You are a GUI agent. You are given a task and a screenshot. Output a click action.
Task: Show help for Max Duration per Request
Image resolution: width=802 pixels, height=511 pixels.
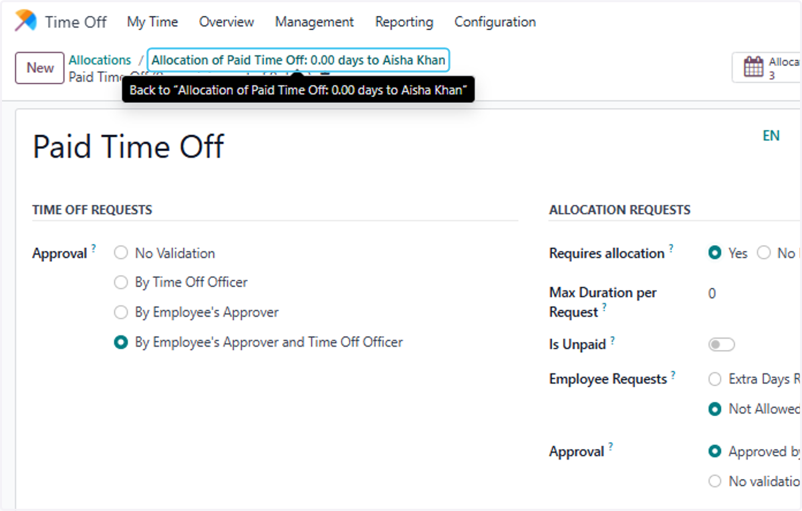coord(604,307)
